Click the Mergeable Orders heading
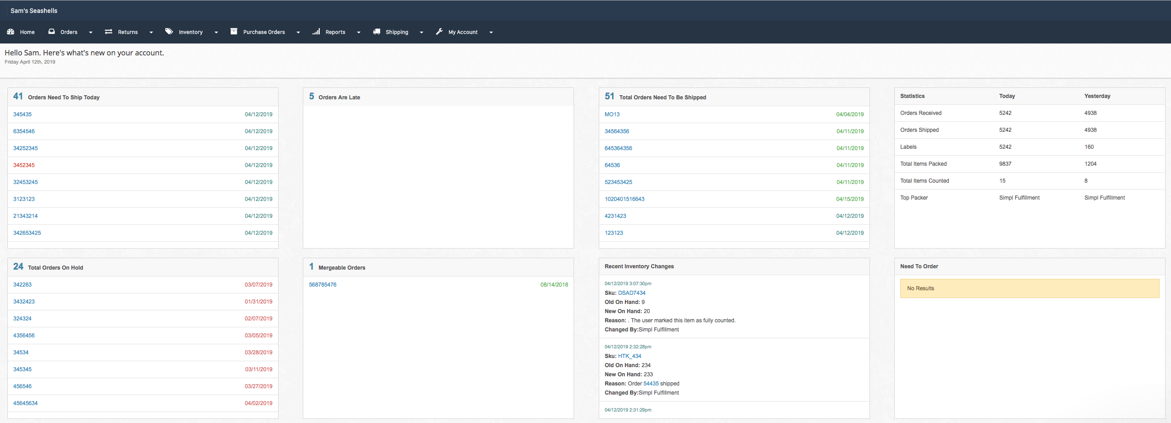The image size is (1171, 423). 342,268
